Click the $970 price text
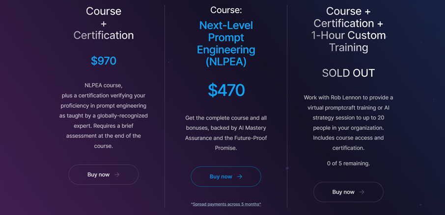This screenshot has height=215, width=445. pos(104,61)
